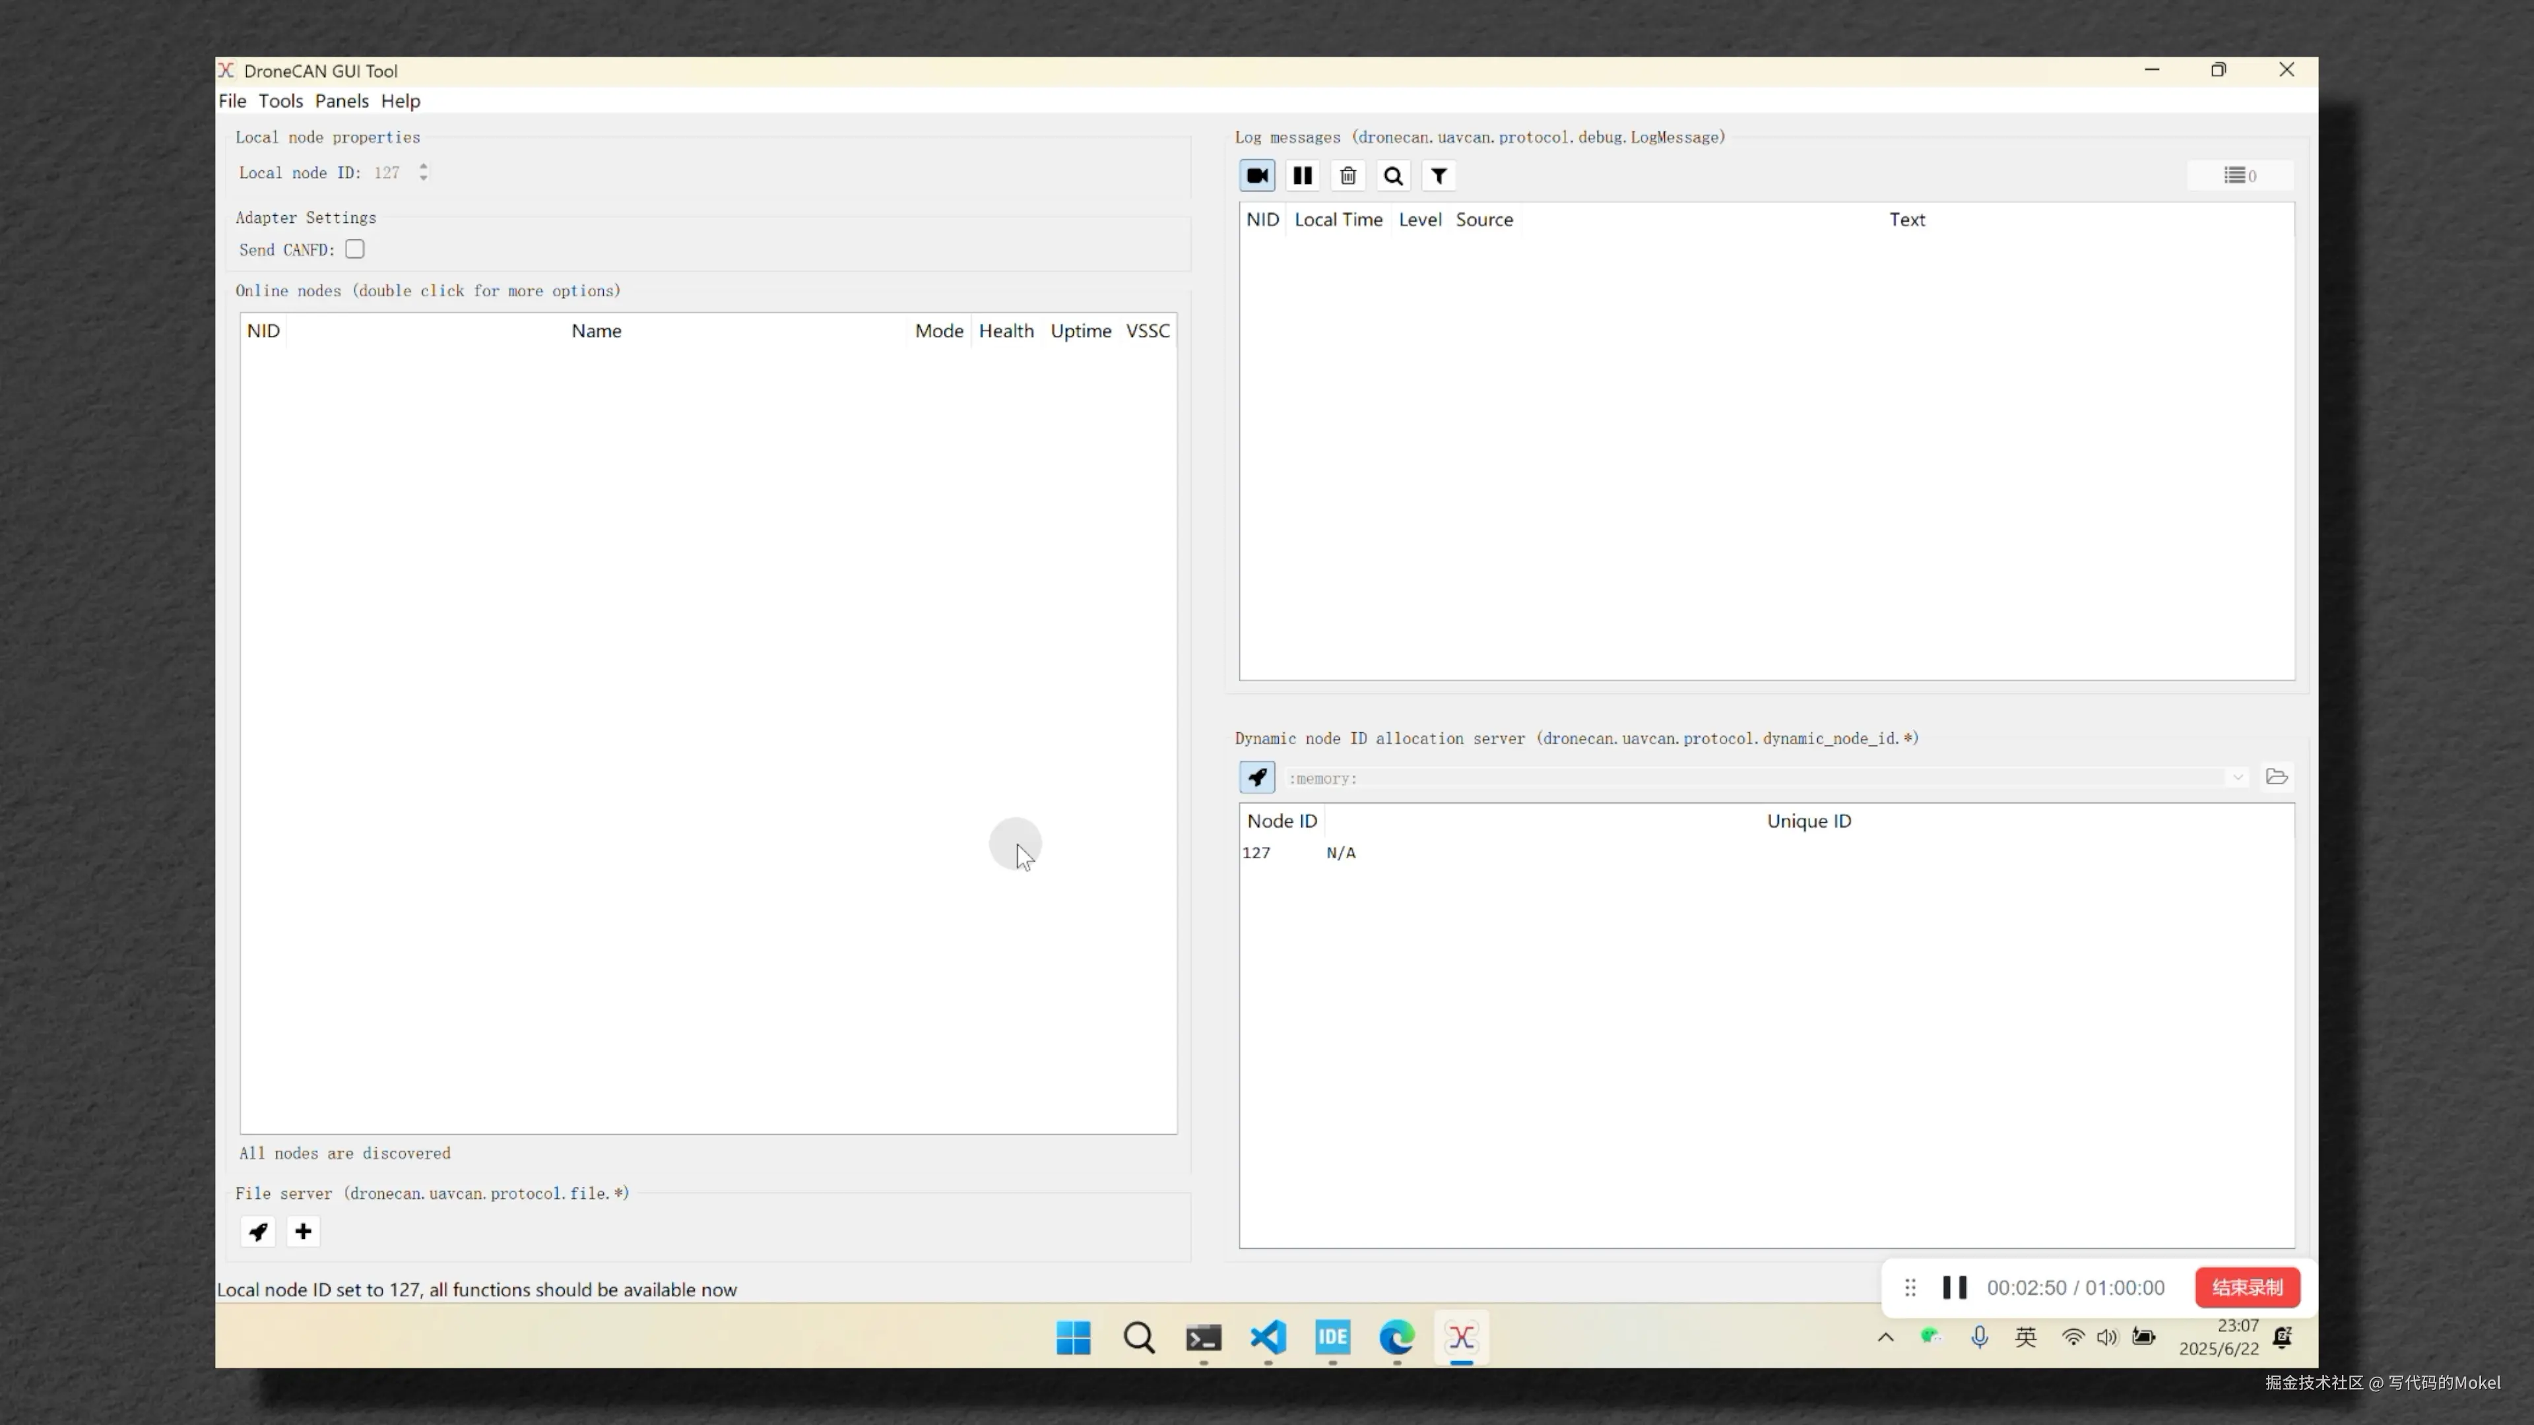Open the log message search
2534x1425 pixels.
coord(1393,176)
